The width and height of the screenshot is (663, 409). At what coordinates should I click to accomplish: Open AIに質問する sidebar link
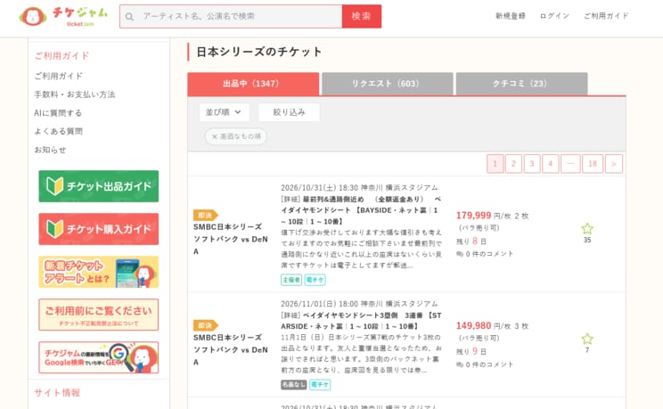[58, 113]
